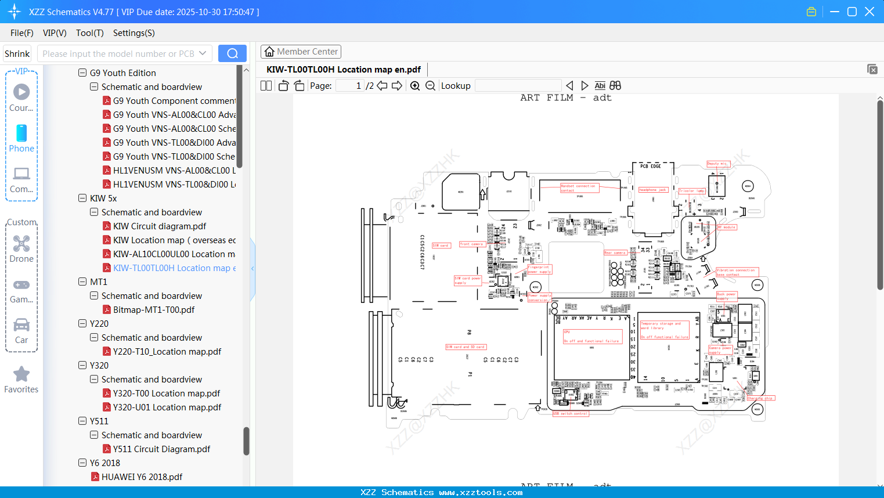The height and width of the screenshot is (498, 884).
Task: Open the Tool(T) menu
Action: click(89, 33)
